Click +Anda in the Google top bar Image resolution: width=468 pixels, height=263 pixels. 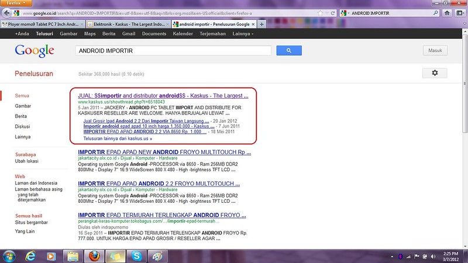pos(22,34)
